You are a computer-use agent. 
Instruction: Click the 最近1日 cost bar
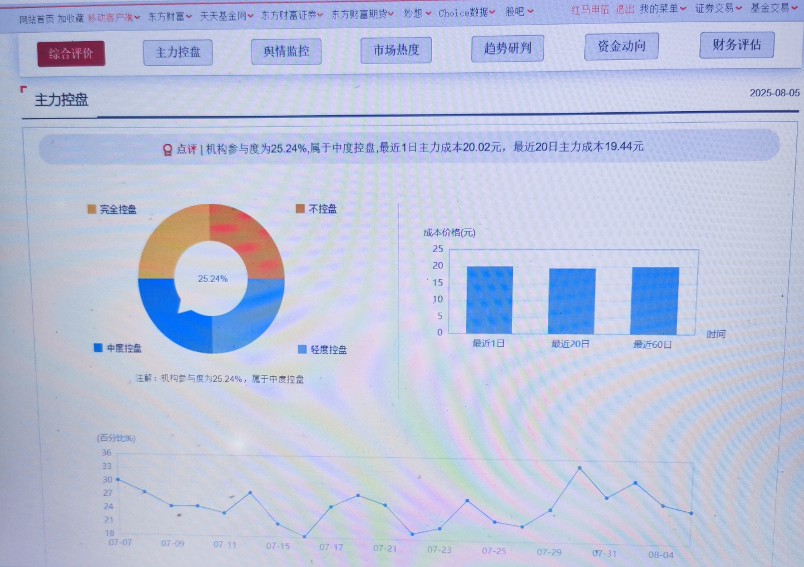490,300
